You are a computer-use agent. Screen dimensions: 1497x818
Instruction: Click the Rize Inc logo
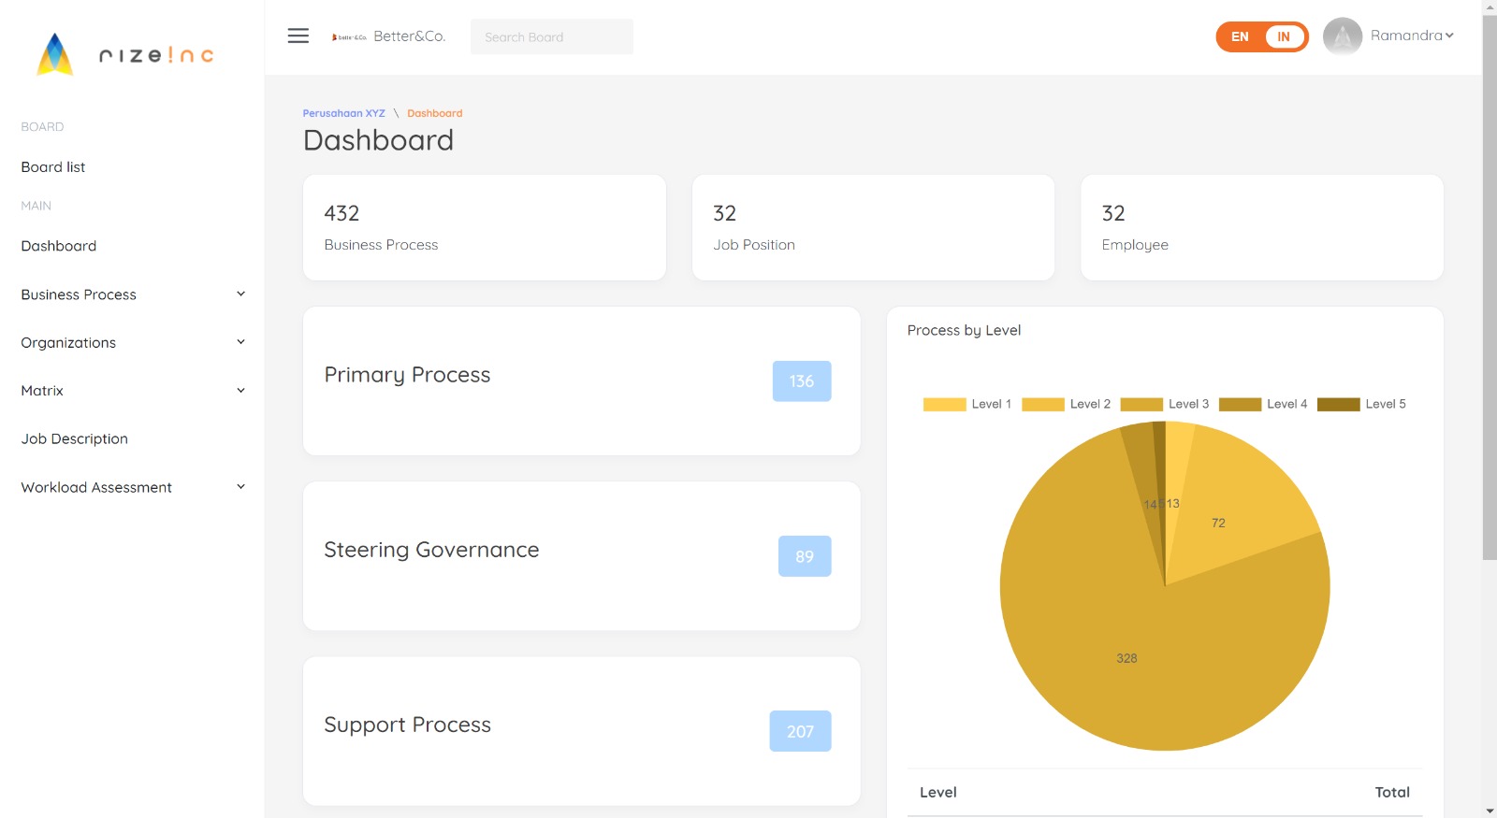click(x=125, y=55)
